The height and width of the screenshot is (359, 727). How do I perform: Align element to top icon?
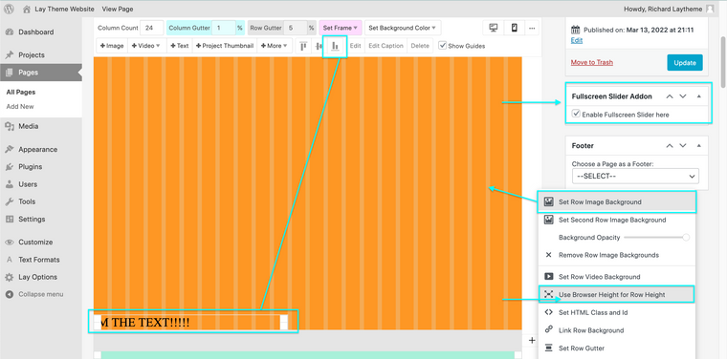(303, 46)
